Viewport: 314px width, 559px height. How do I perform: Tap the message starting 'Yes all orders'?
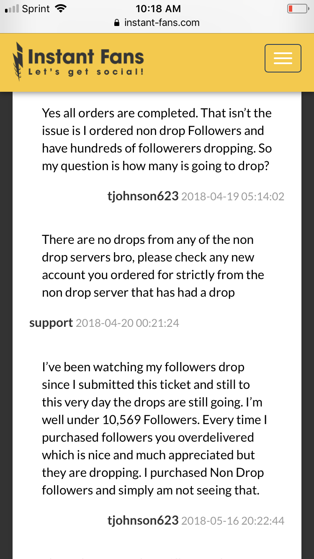tap(157, 140)
